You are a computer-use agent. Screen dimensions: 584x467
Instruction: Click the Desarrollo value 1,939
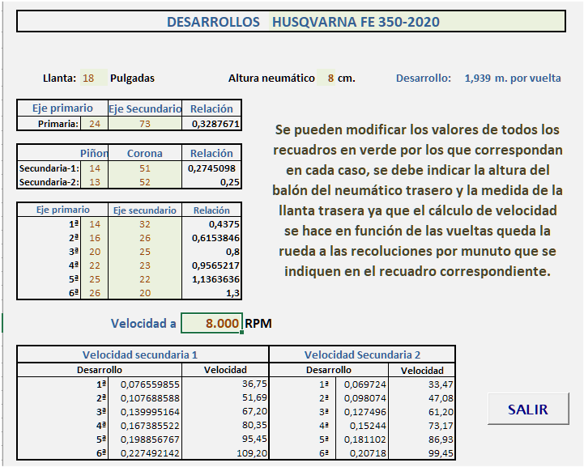pos(477,79)
